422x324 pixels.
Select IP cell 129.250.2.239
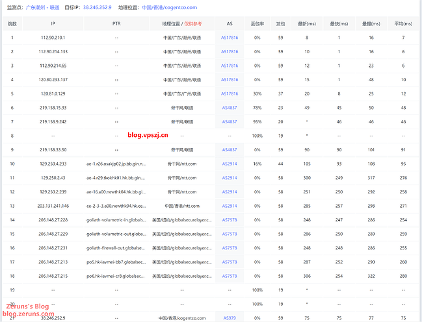53,192
